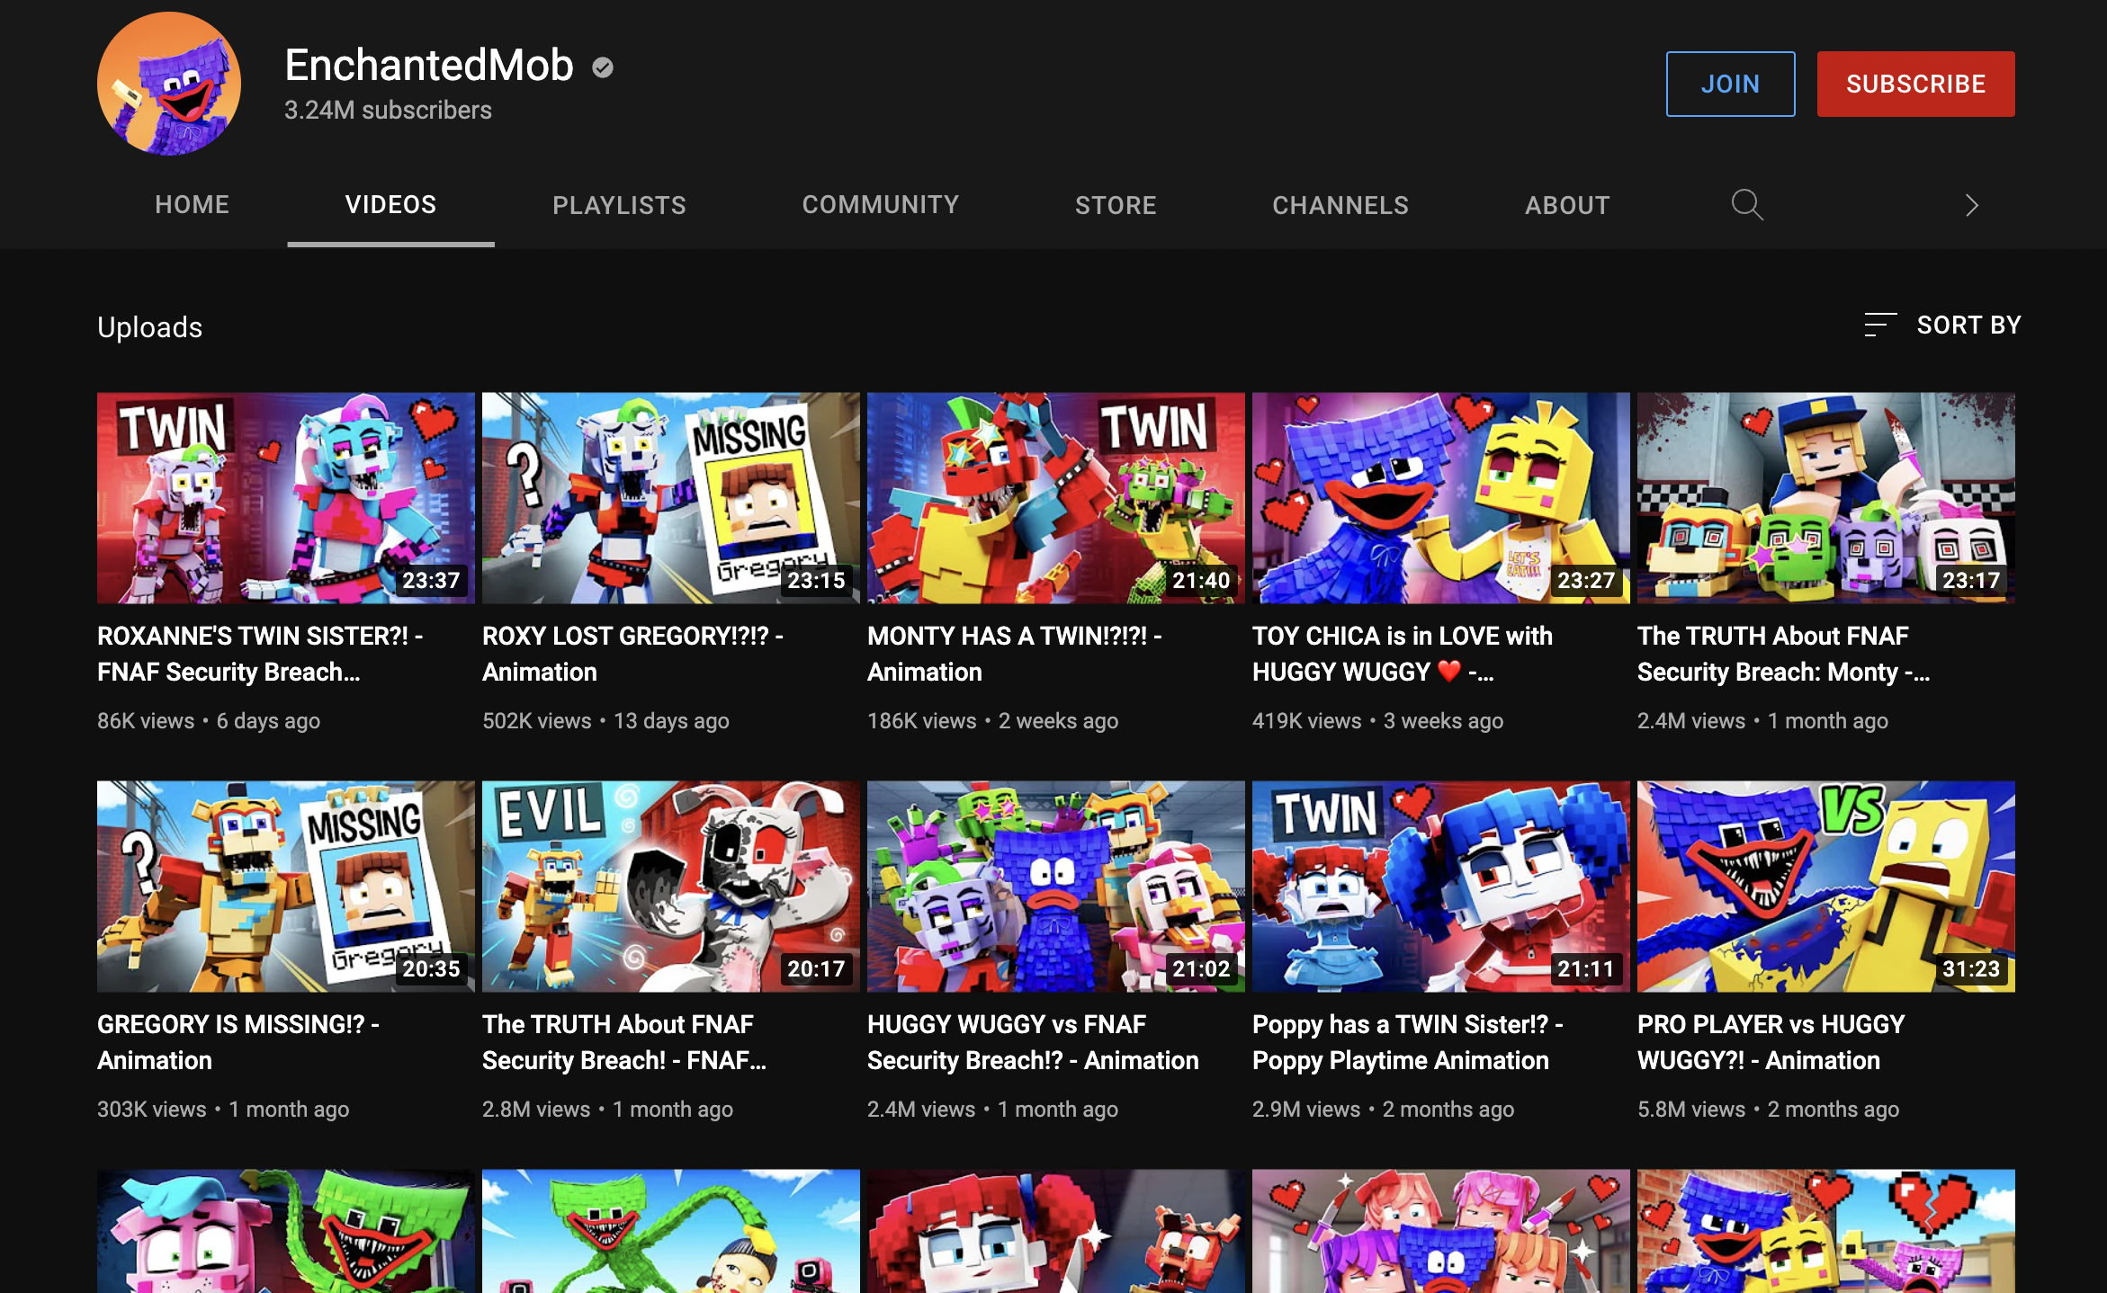
Task: Play the MONTY HAS A TWIN thumbnail
Action: click(x=1055, y=497)
